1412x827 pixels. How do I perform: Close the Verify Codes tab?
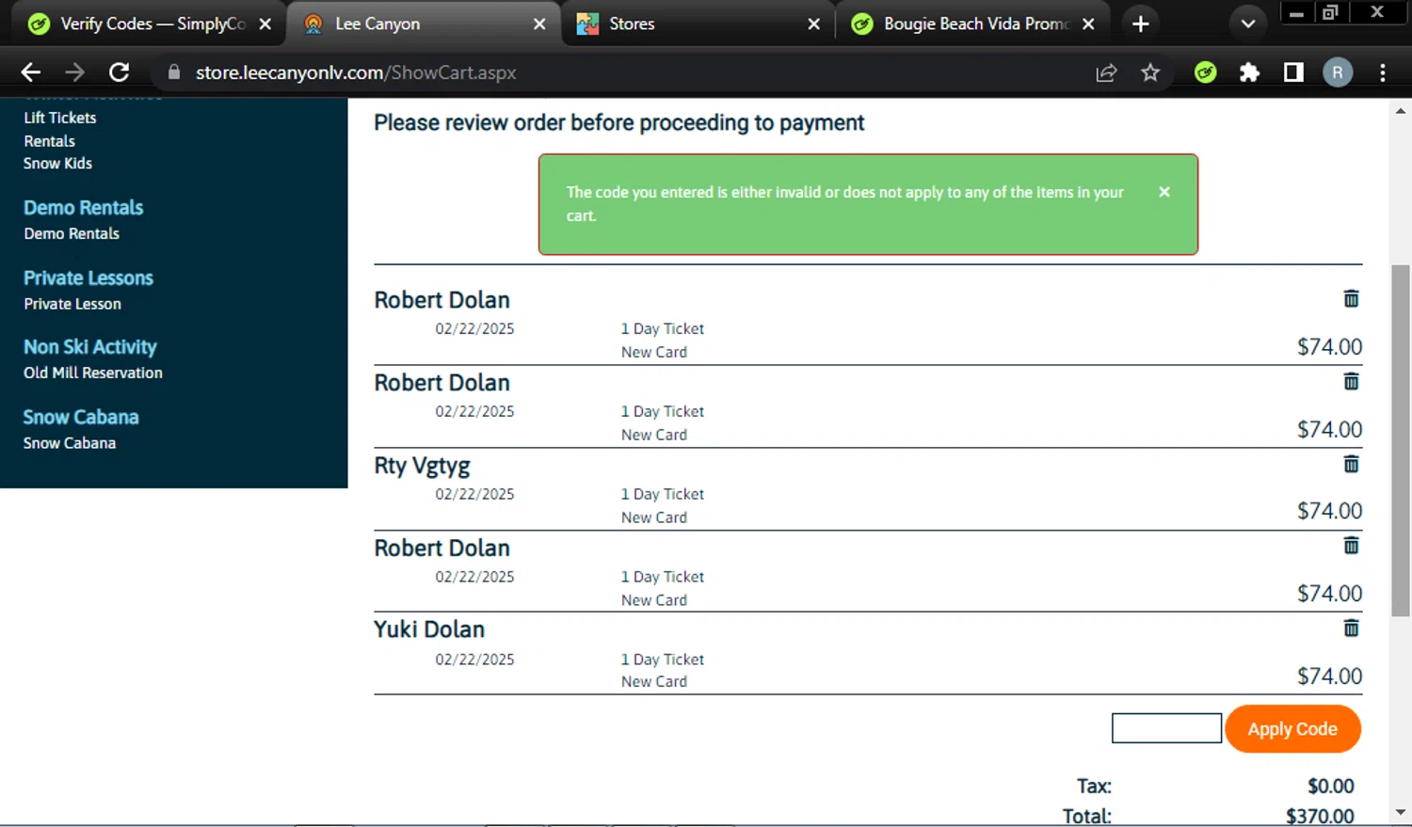pos(265,24)
